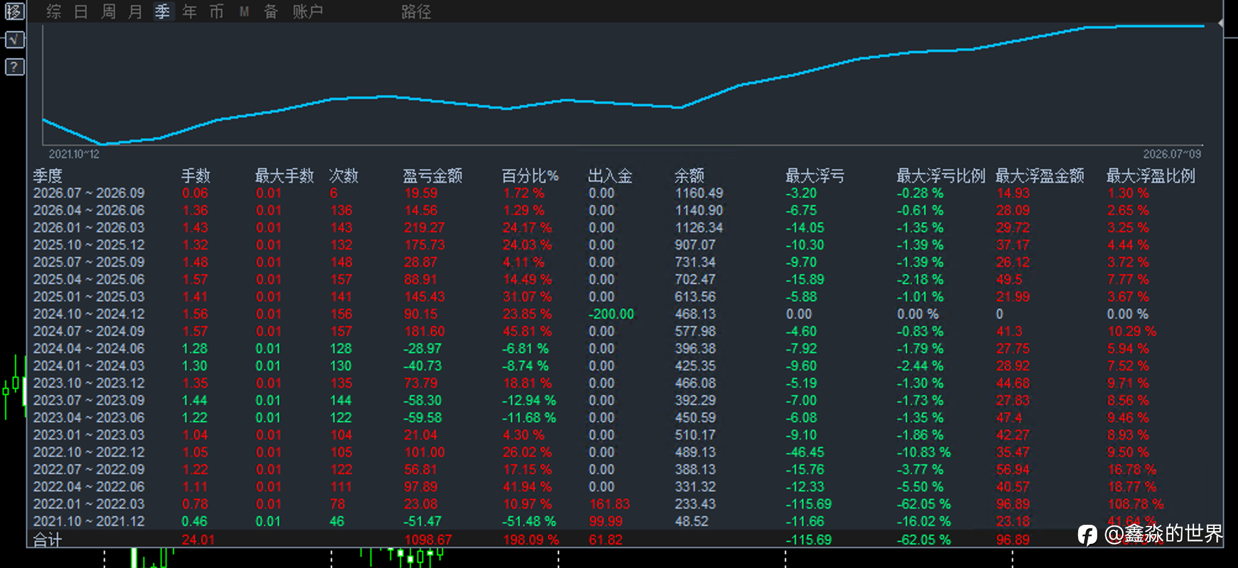Click the 45.81 % percentage cell
Image resolution: width=1238 pixels, height=568 pixels.
[527, 332]
